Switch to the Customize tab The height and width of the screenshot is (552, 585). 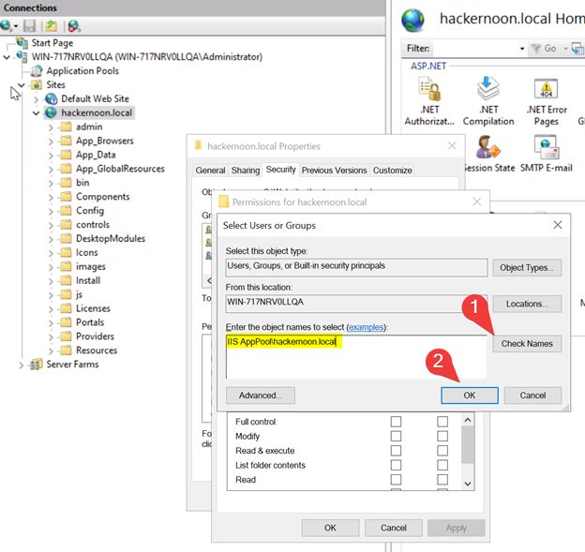tap(393, 170)
